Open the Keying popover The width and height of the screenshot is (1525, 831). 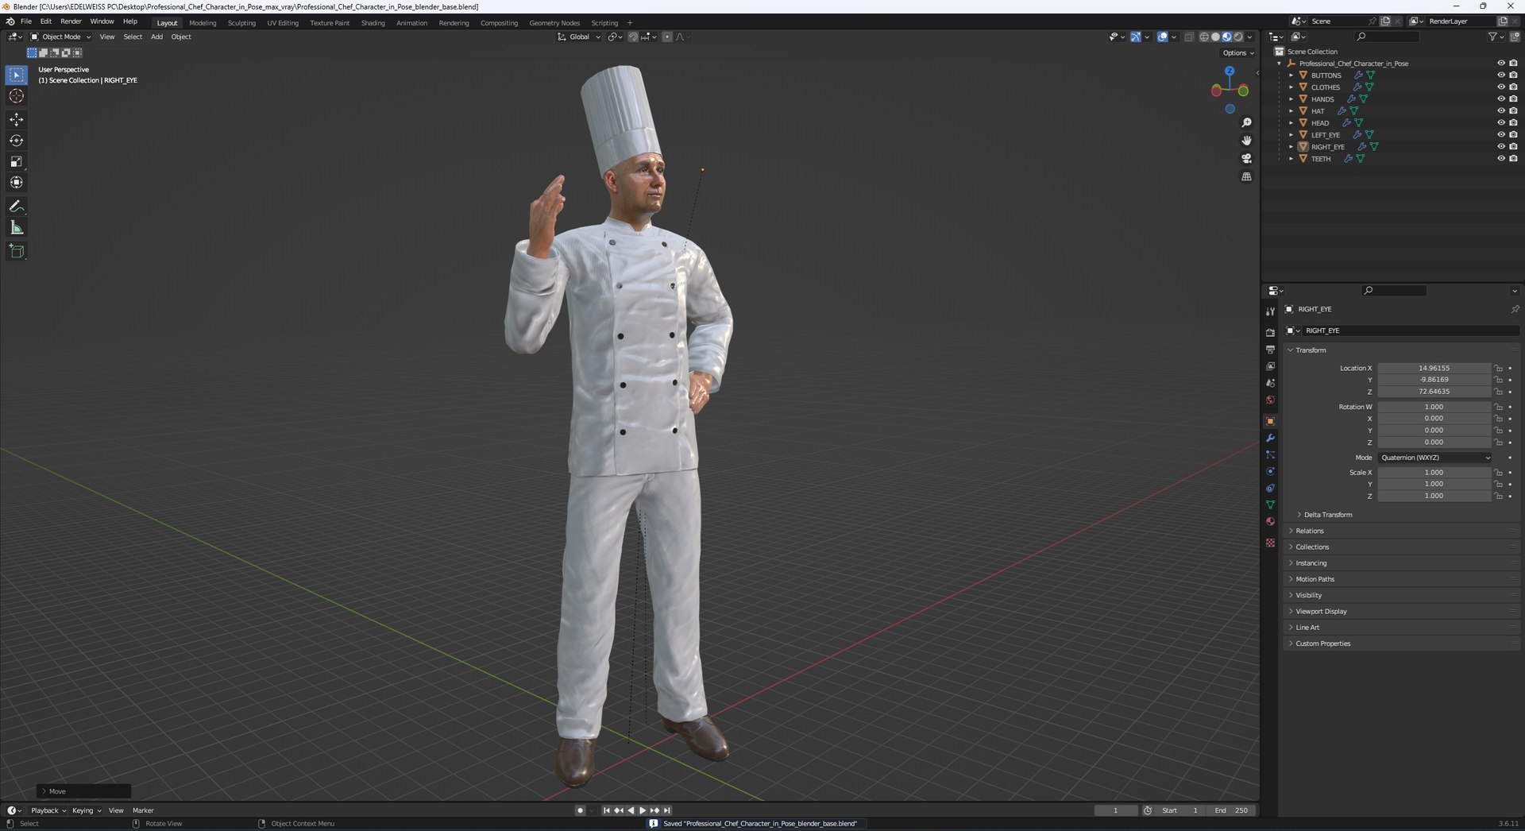[x=87, y=810]
